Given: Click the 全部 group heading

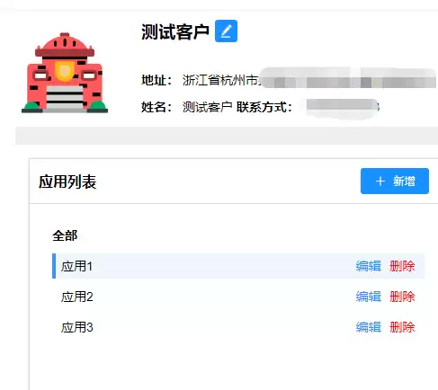Looking at the screenshot, I should (x=65, y=235).
